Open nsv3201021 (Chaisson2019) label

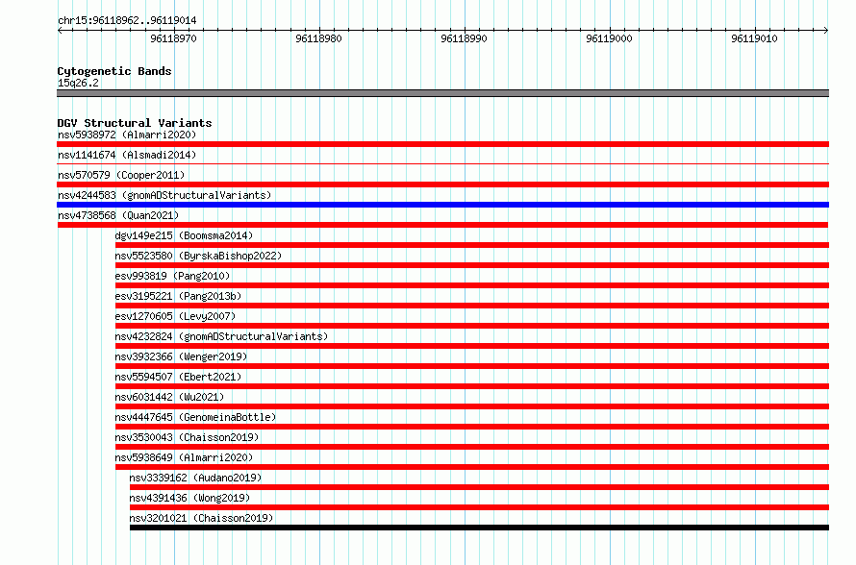pos(201,518)
